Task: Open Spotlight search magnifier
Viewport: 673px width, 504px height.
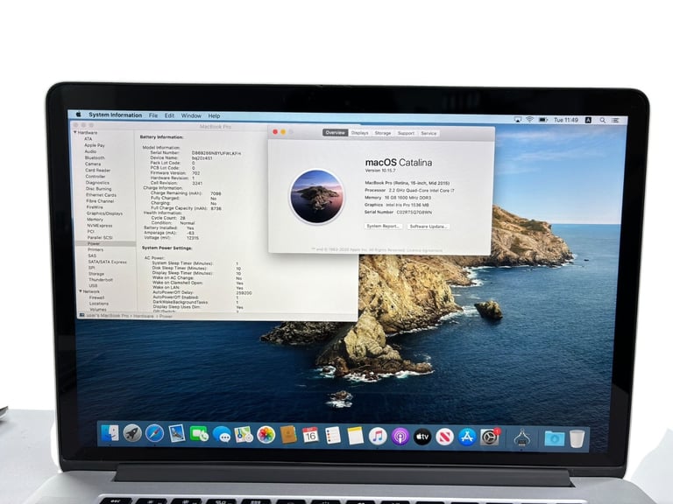Action: [x=603, y=121]
